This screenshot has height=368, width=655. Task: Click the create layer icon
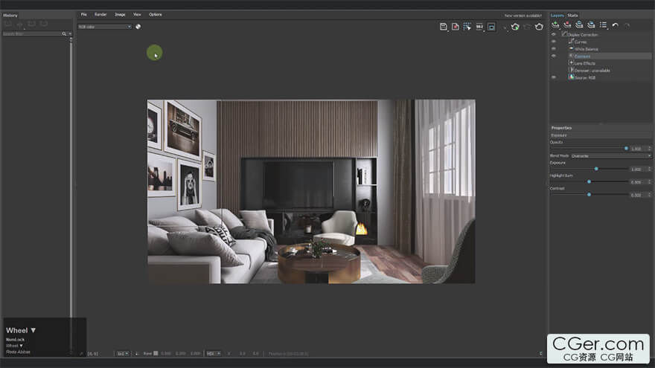coord(555,25)
